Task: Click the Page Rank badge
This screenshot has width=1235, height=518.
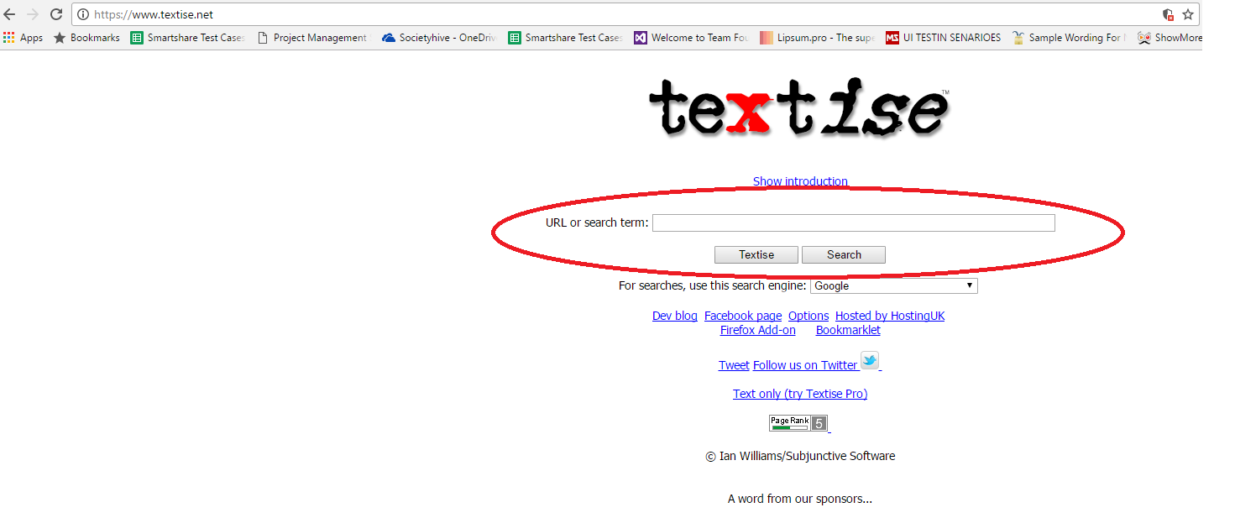Action: (x=799, y=422)
